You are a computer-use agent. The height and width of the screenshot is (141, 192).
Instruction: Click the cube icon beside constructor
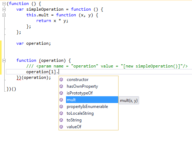(61, 80)
